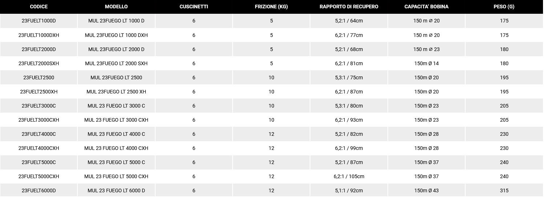Click the 23FUELT2500XH code cell

coord(39,92)
